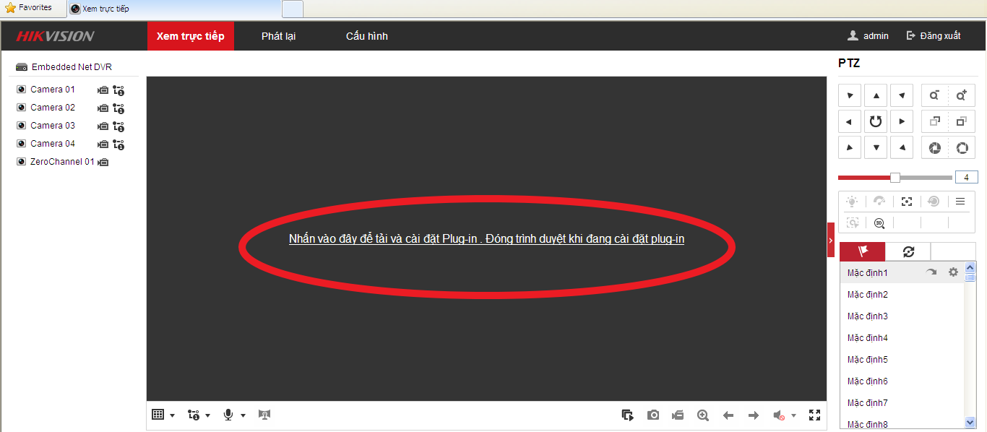The width and height of the screenshot is (987, 432).
Task: Move PTZ diagonally to lower-left
Action: click(x=850, y=147)
